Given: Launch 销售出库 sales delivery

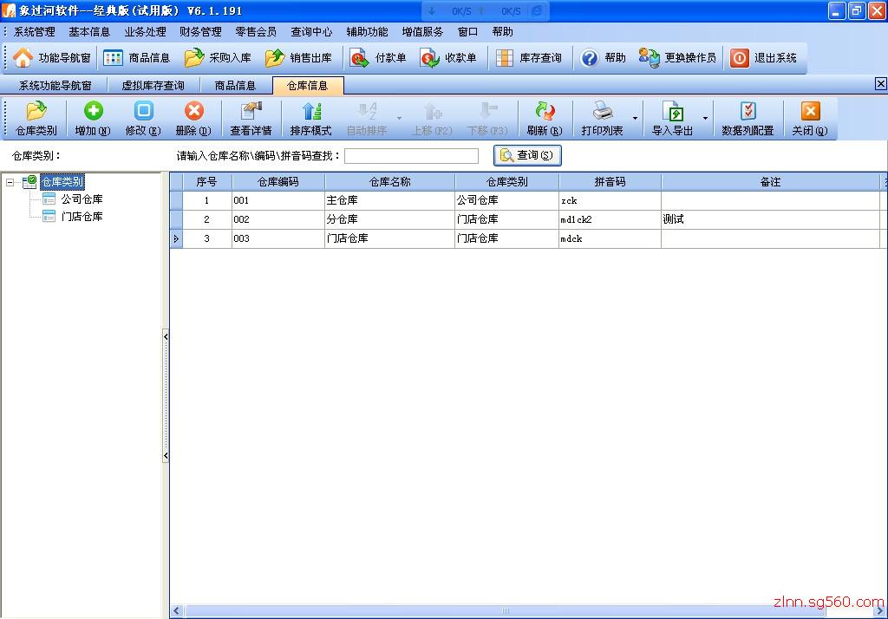Looking at the screenshot, I should (x=298, y=58).
